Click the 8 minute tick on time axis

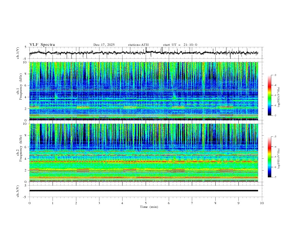tap(215, 203)
